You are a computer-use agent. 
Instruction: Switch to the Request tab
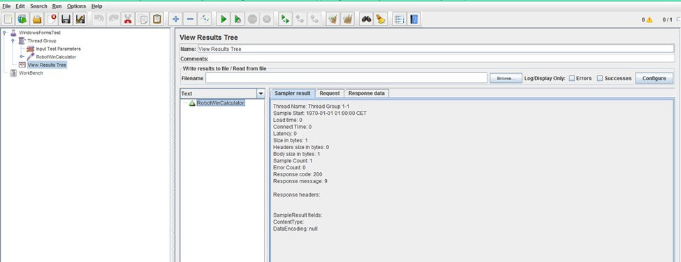(330, 93)
